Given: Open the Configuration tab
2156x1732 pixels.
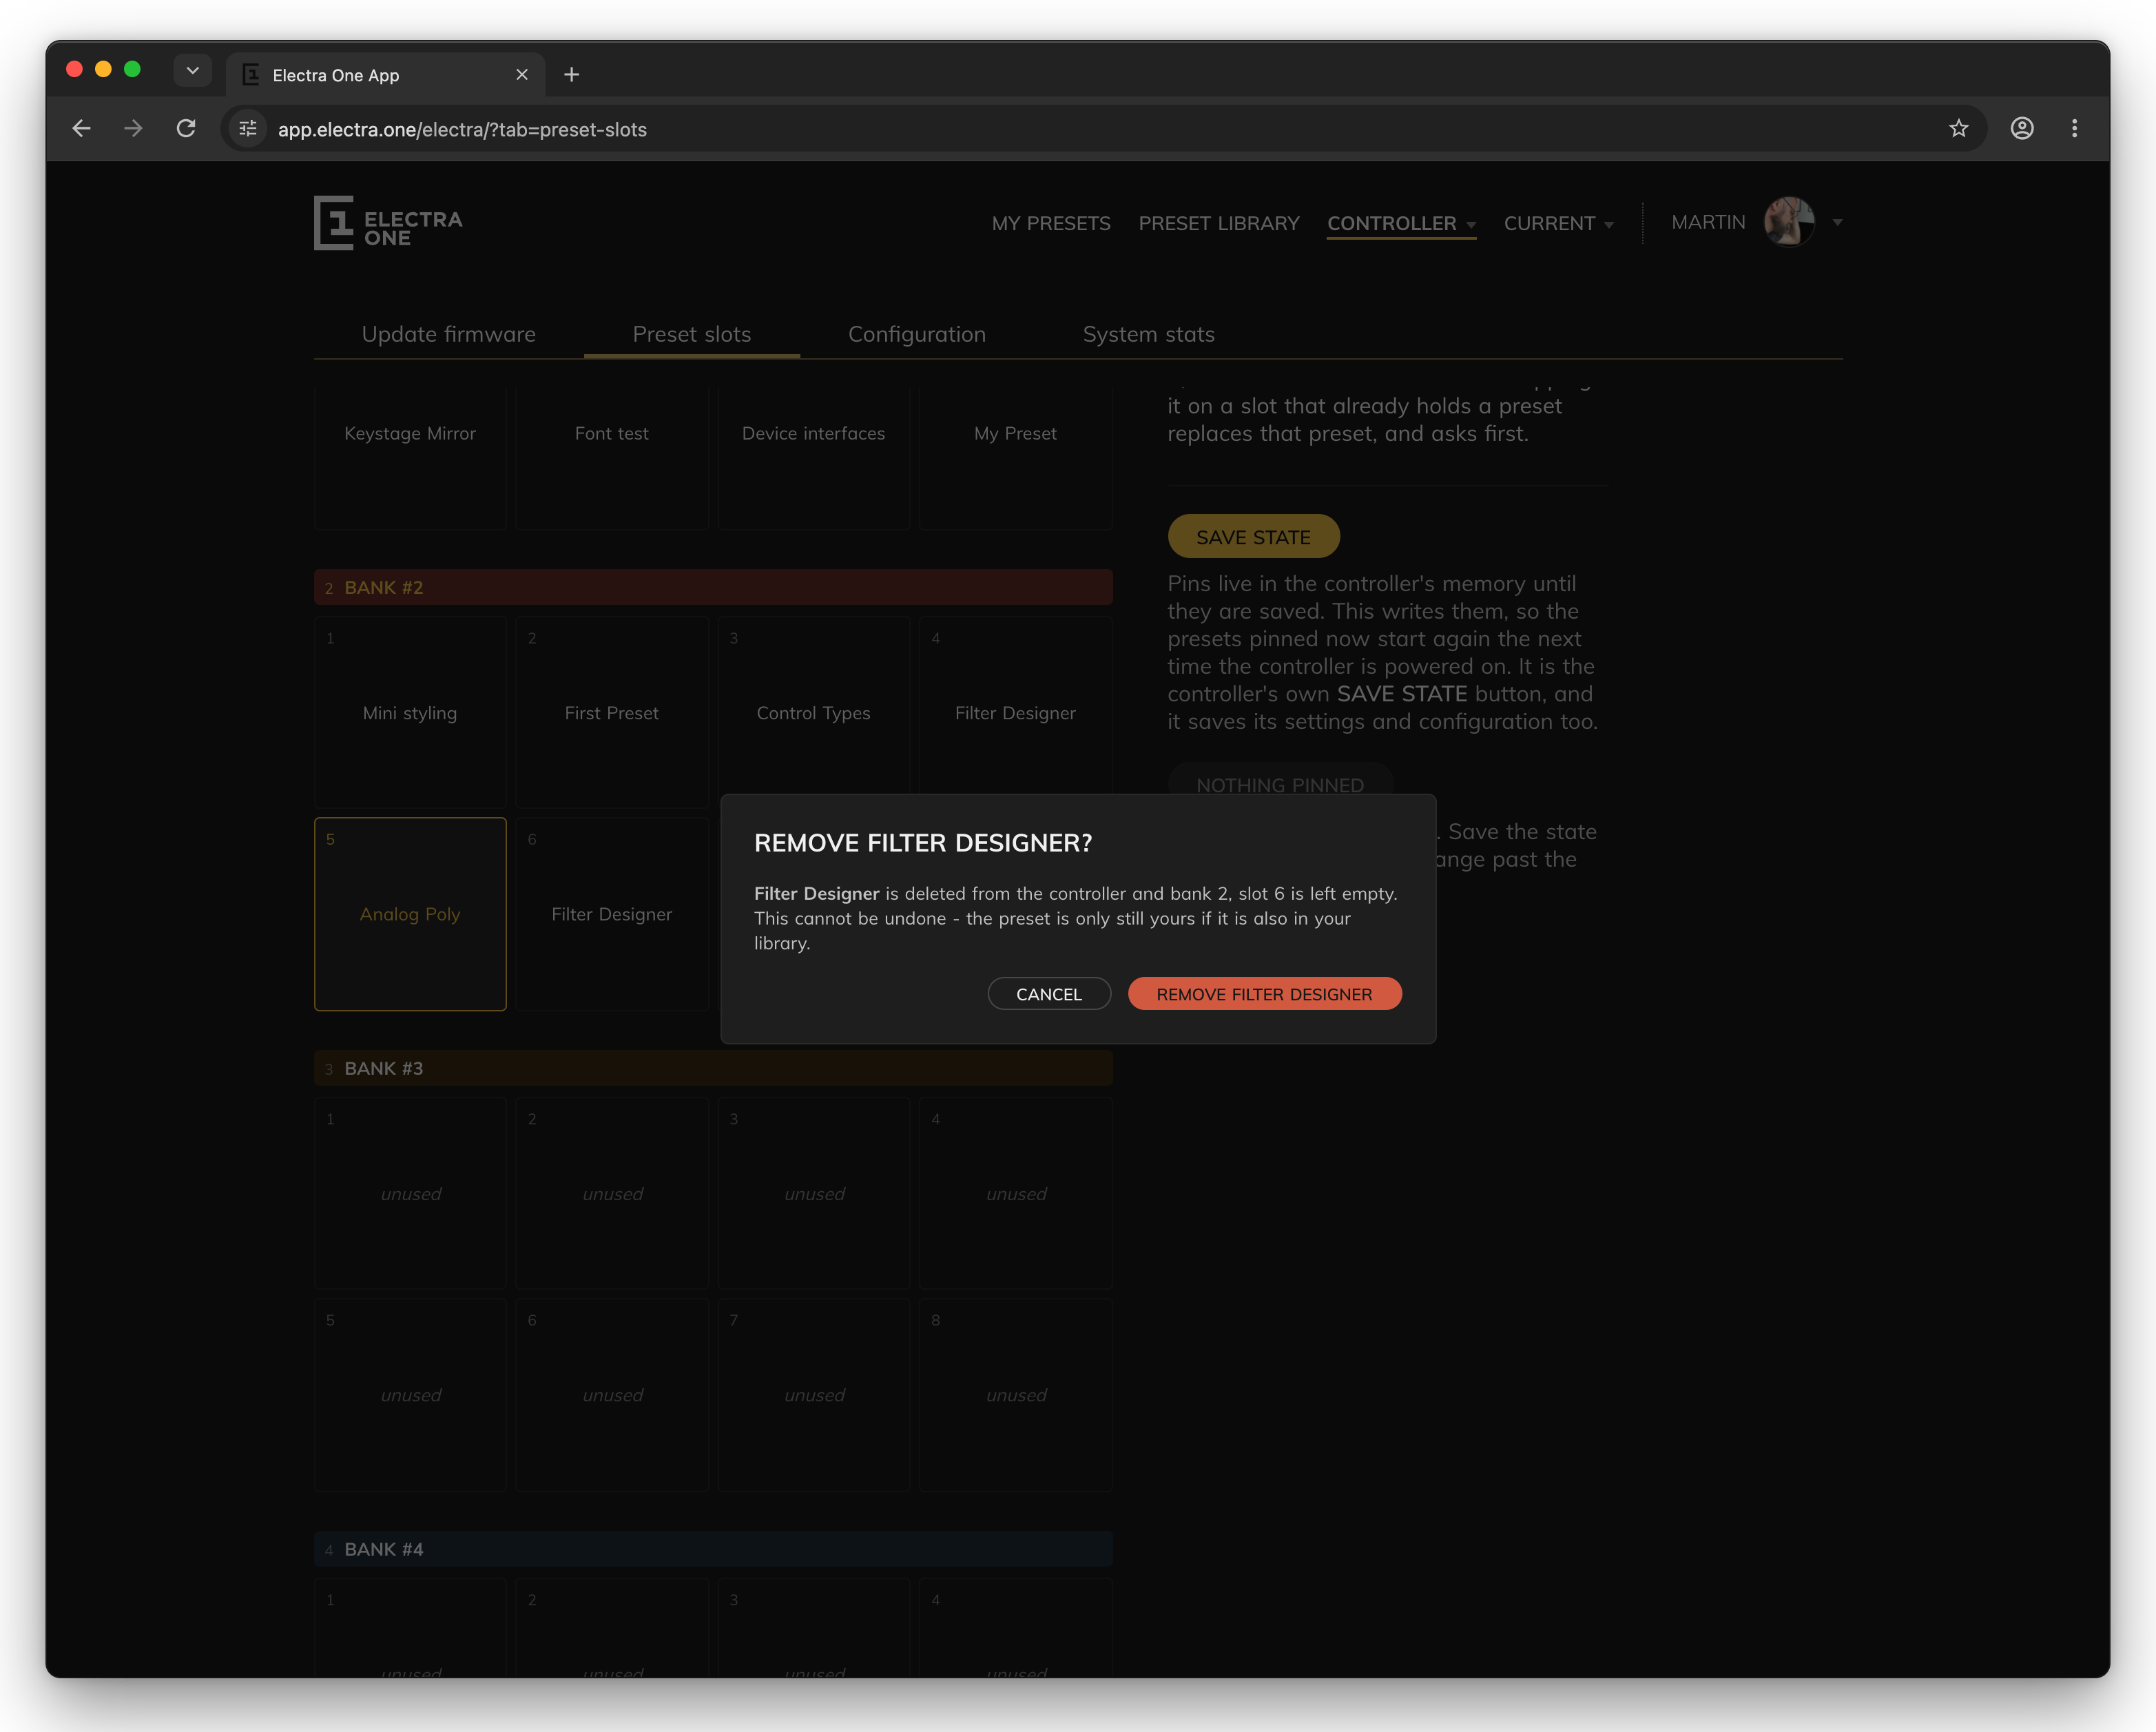Looking at the screenshot, I should click(x=917, y=335).
